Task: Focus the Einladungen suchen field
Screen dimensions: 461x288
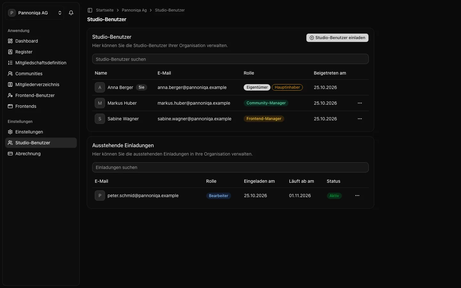Action: pyautogui.click(x=230, y=167)
